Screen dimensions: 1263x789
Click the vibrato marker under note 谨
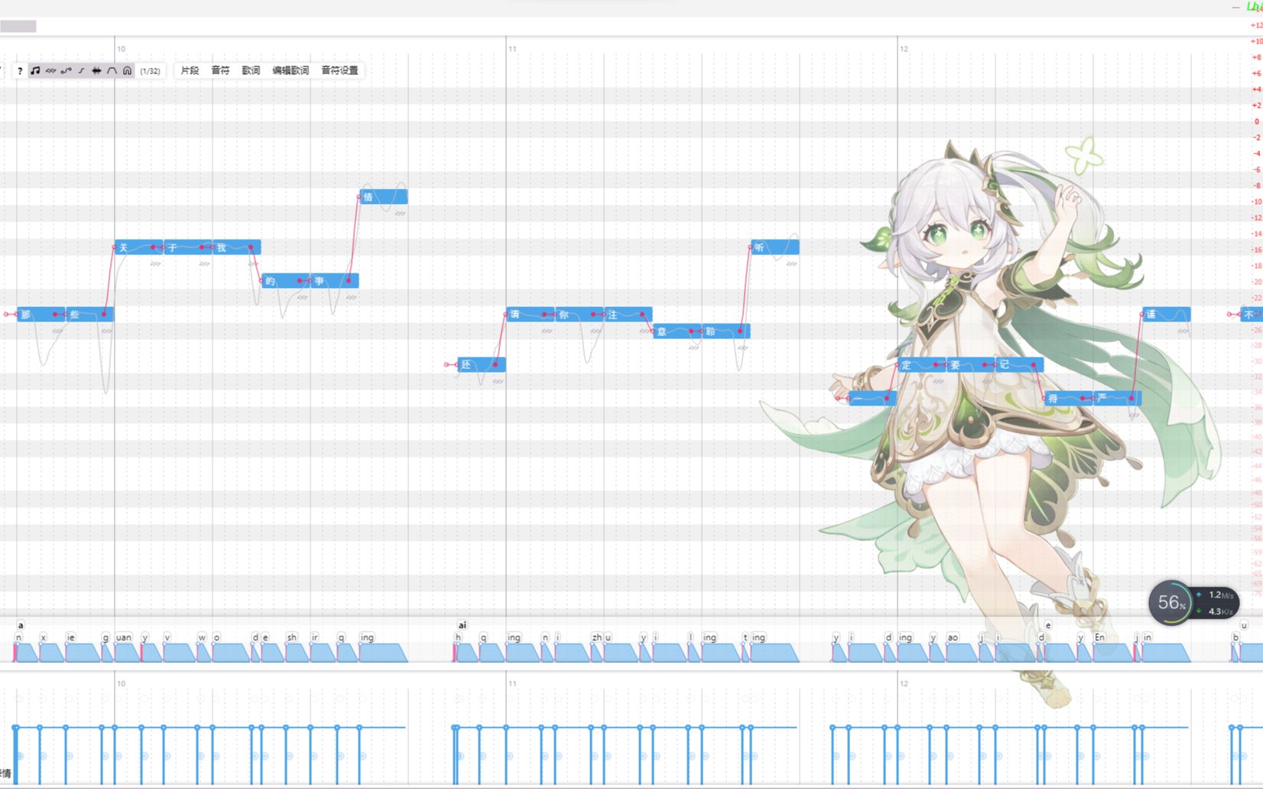coord(1183,331)
